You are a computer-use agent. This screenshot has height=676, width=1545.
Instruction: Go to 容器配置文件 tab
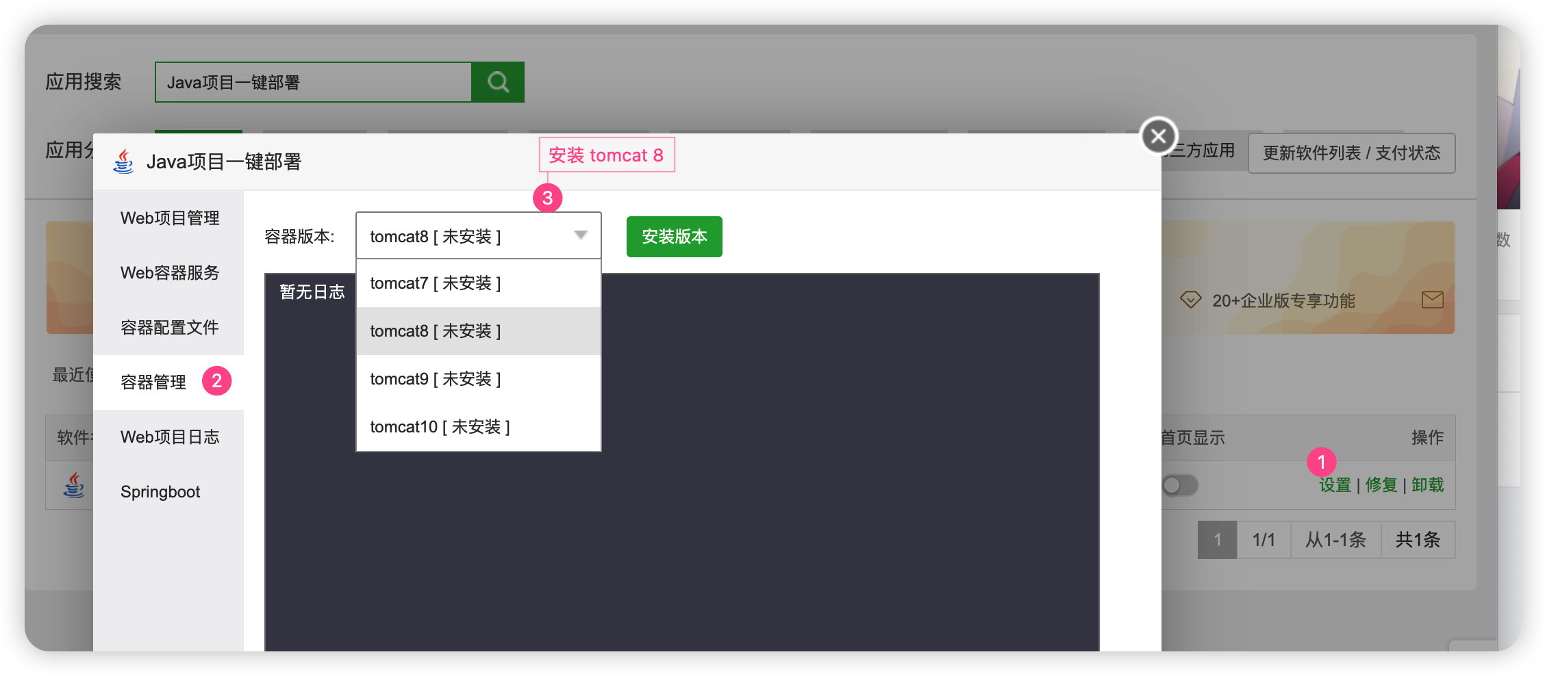point(168,328)
